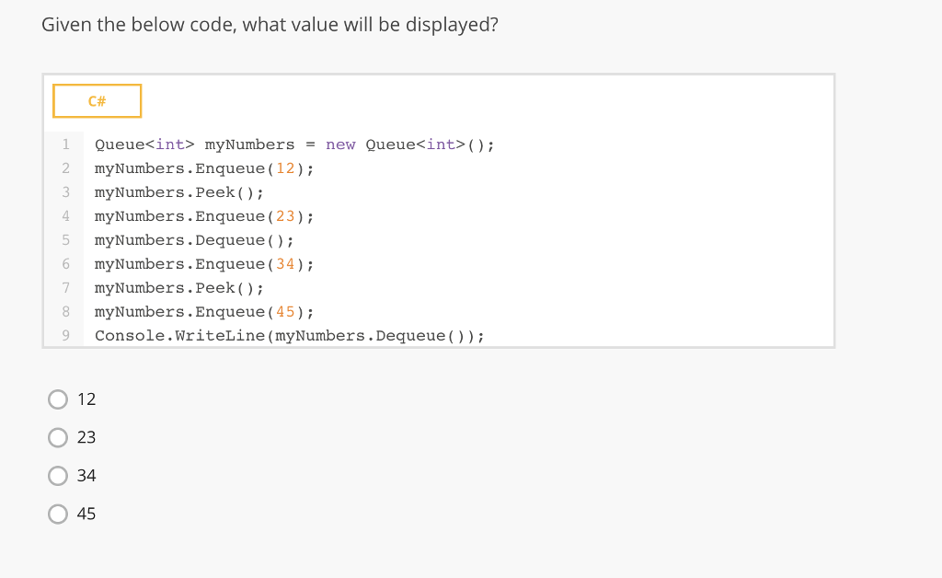Image resolution: width=942 pixels, height=578 pixels.
Task: Click line number 5 in the gutter
Action: (66, 240)
